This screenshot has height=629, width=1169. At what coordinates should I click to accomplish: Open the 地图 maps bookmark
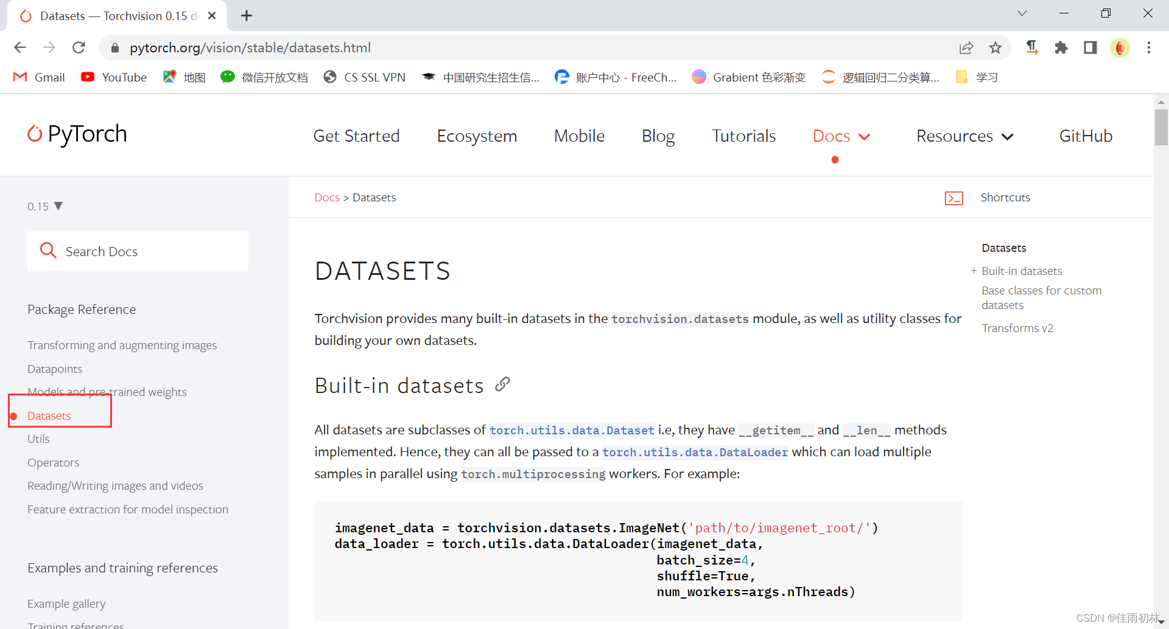(184, 77)
